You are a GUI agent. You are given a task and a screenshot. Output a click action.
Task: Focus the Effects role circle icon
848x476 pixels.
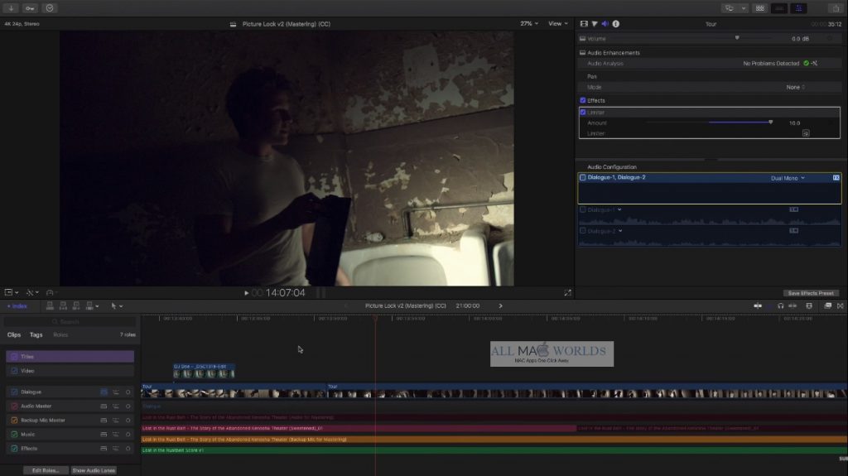pyautogui.click(x=128, y=449)
